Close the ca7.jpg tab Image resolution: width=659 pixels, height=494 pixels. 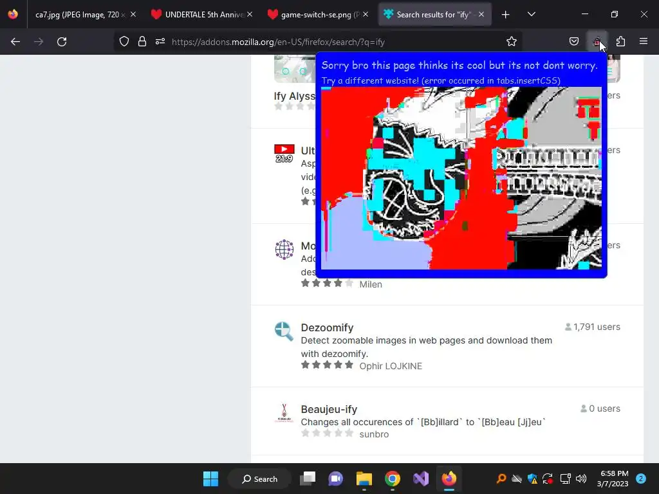[133, 15]
